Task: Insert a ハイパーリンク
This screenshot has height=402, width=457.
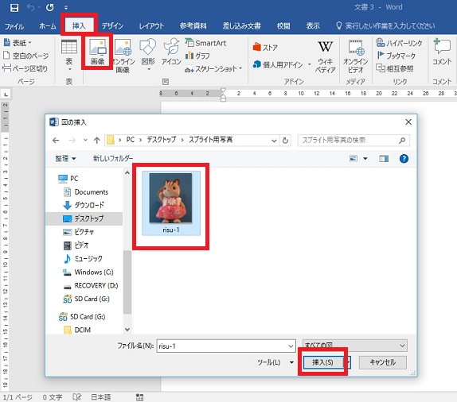Action: point(399,43)
